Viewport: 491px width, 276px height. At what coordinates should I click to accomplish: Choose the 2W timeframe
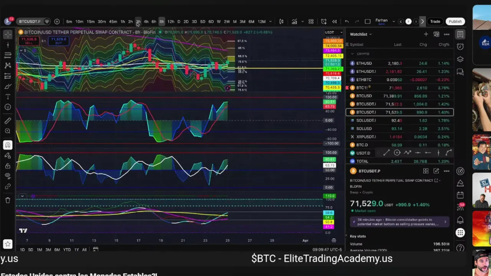(x=227, y=21)
